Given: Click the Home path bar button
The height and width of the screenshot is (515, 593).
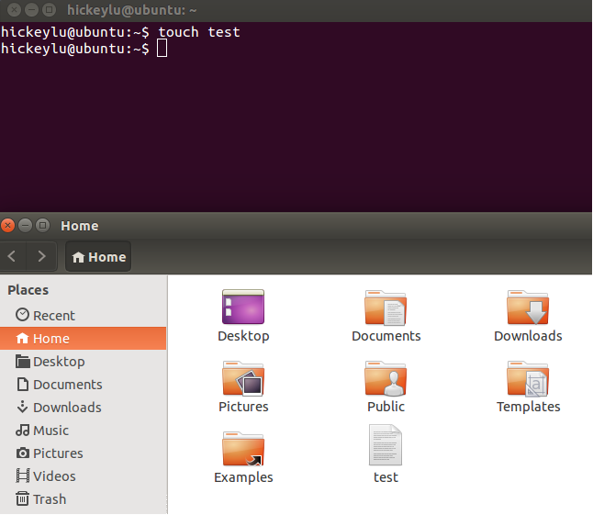Looking at the screenshot, I should pos(98,257).
